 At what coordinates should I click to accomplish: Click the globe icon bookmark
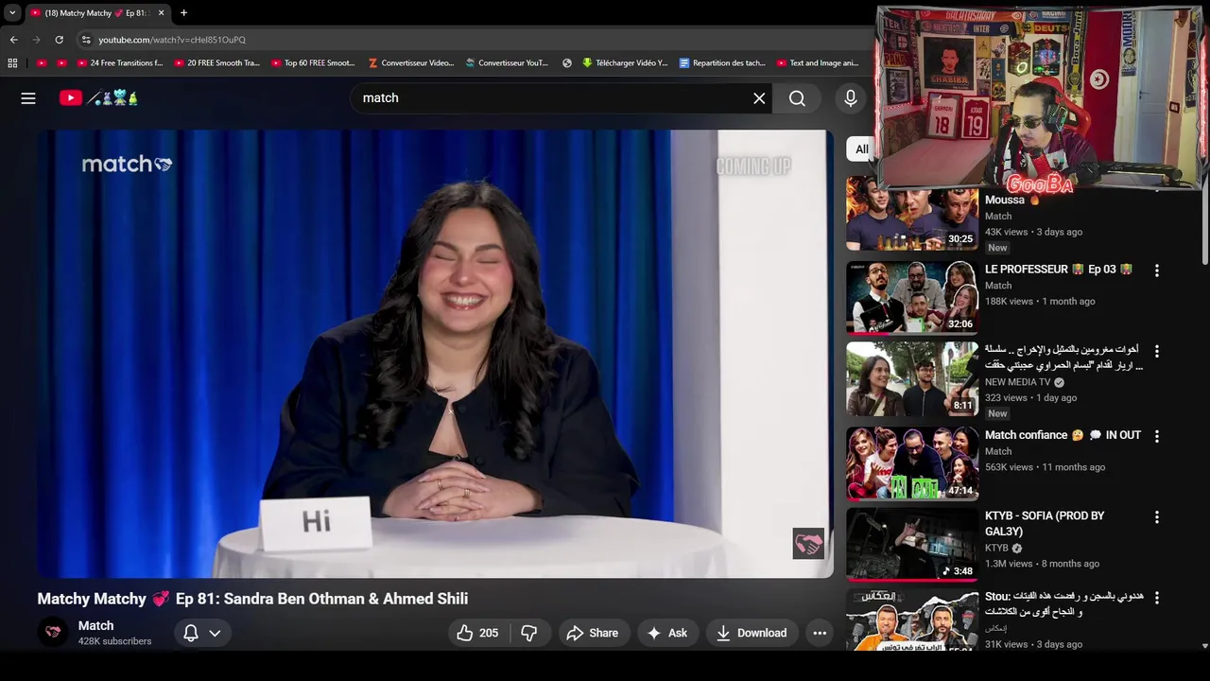pos(566,63)
